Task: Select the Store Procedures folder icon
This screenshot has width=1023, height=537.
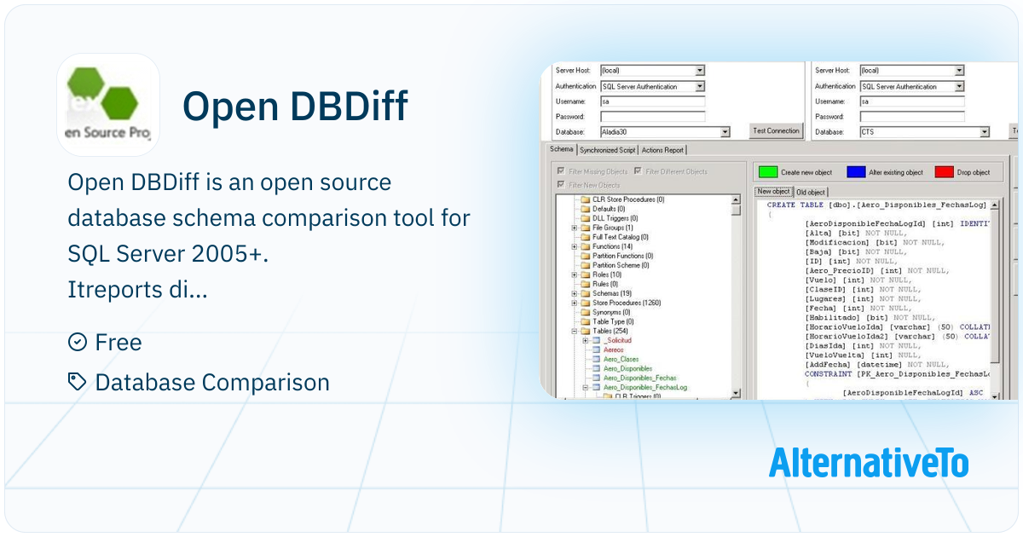Action: (x=585, y=303)
